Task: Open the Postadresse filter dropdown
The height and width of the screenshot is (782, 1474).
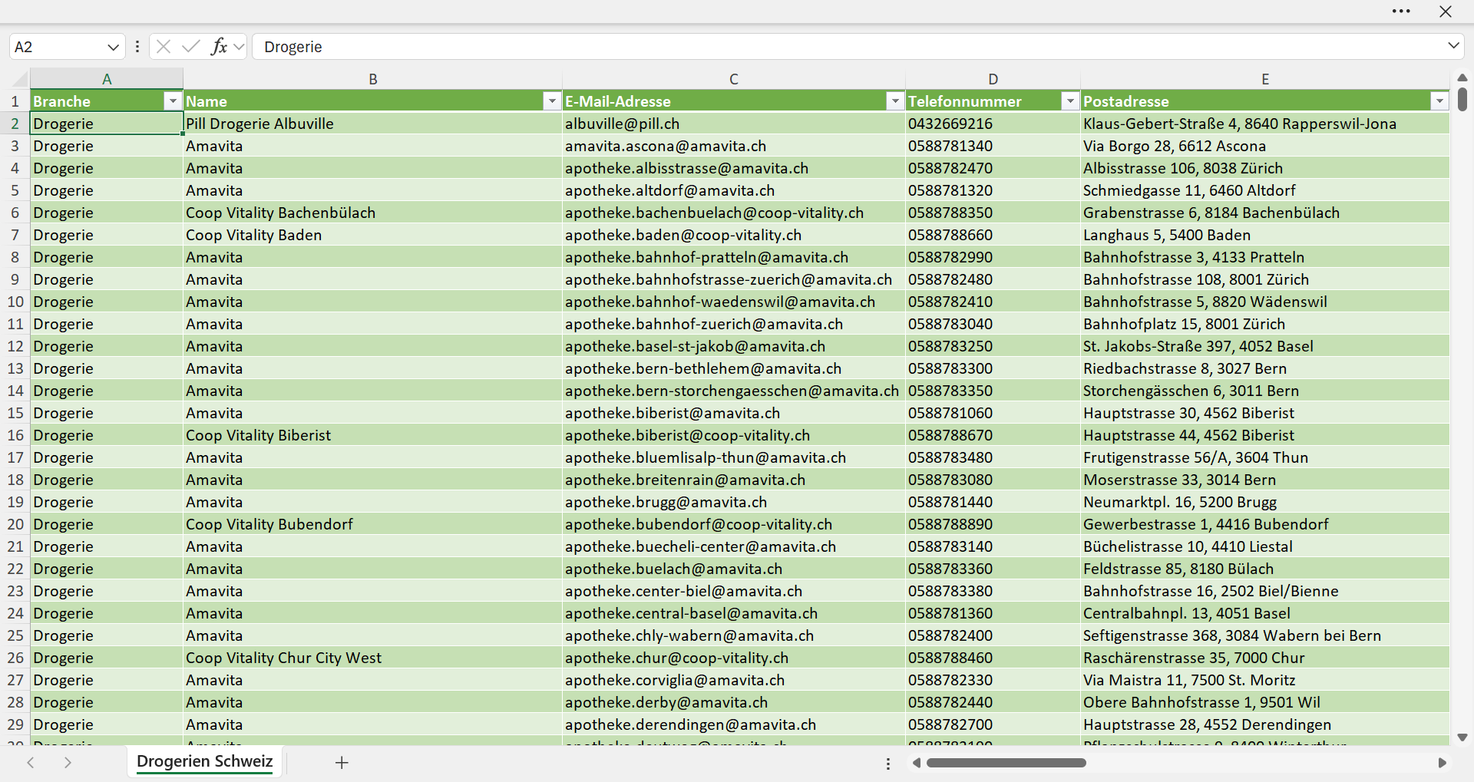Action: click(1439, 101)
